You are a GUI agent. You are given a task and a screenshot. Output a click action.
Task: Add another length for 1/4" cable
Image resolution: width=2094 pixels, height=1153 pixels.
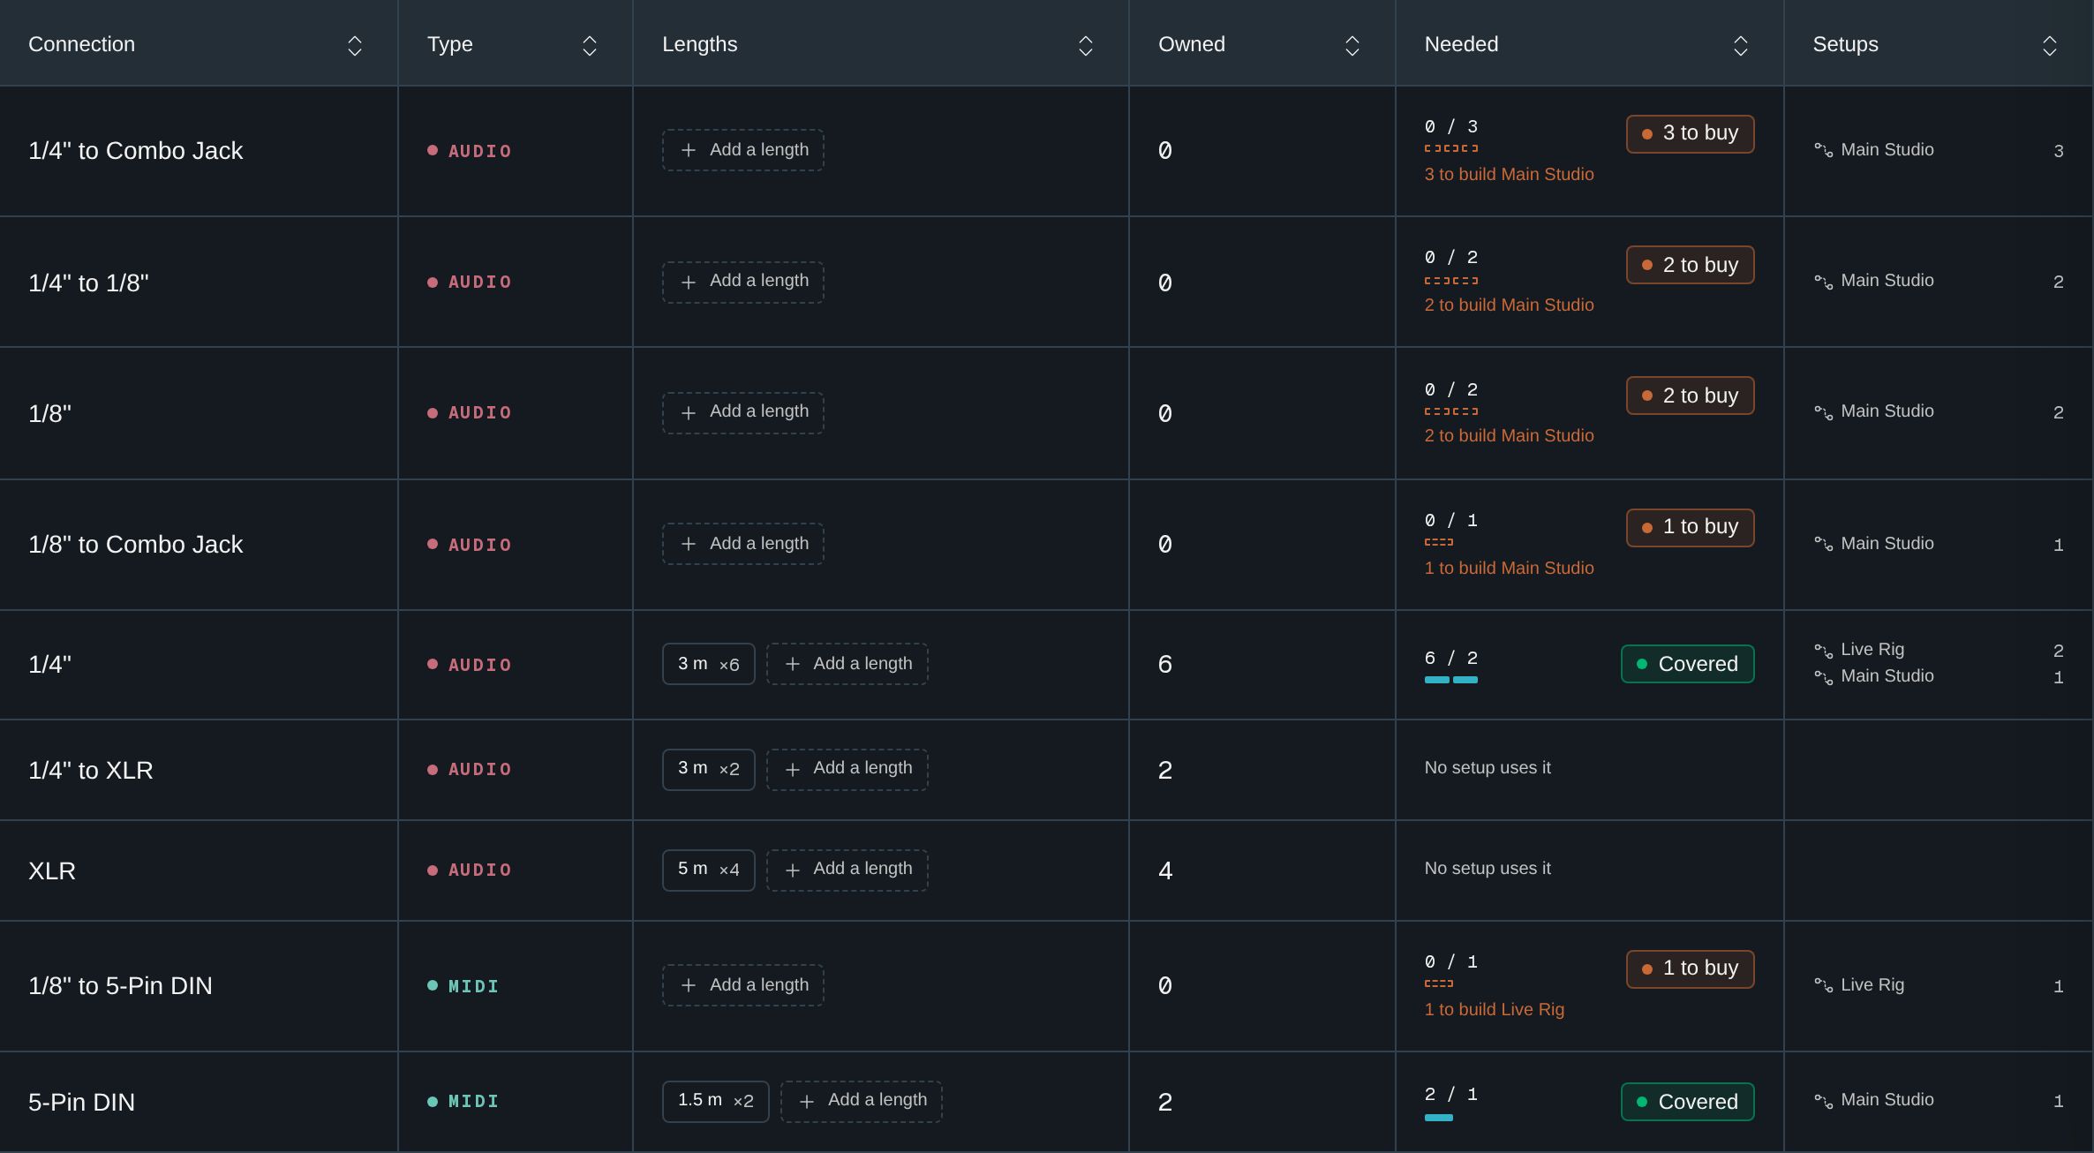pyautogui.click(x=847, y=664)
